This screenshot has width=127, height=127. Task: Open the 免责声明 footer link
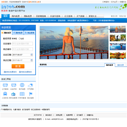click(69, 115)
